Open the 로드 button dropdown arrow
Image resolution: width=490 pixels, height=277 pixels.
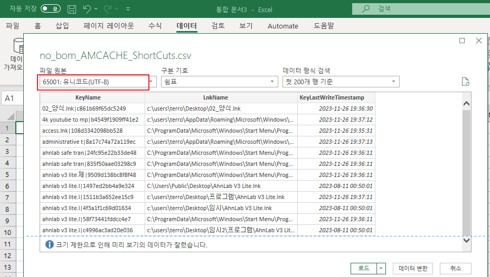381,268
